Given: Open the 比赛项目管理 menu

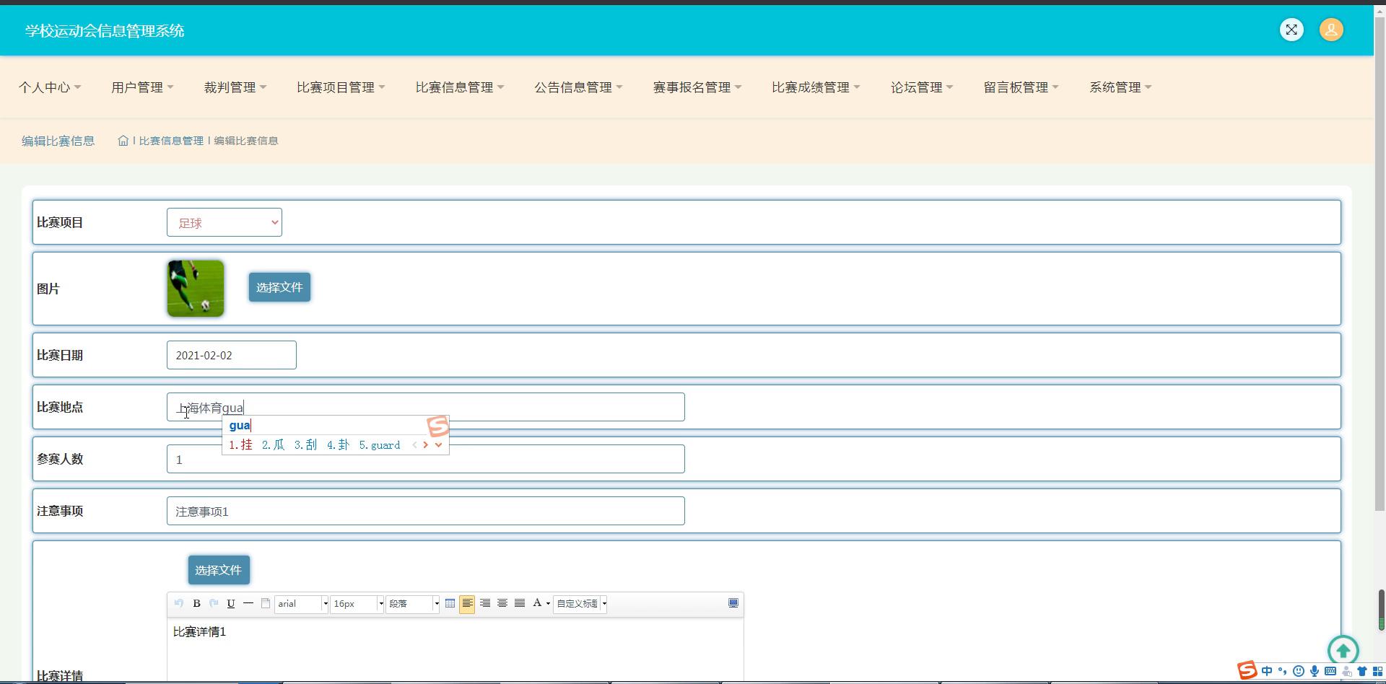Looking at the screenshot, I should click(x=341, y=87).
